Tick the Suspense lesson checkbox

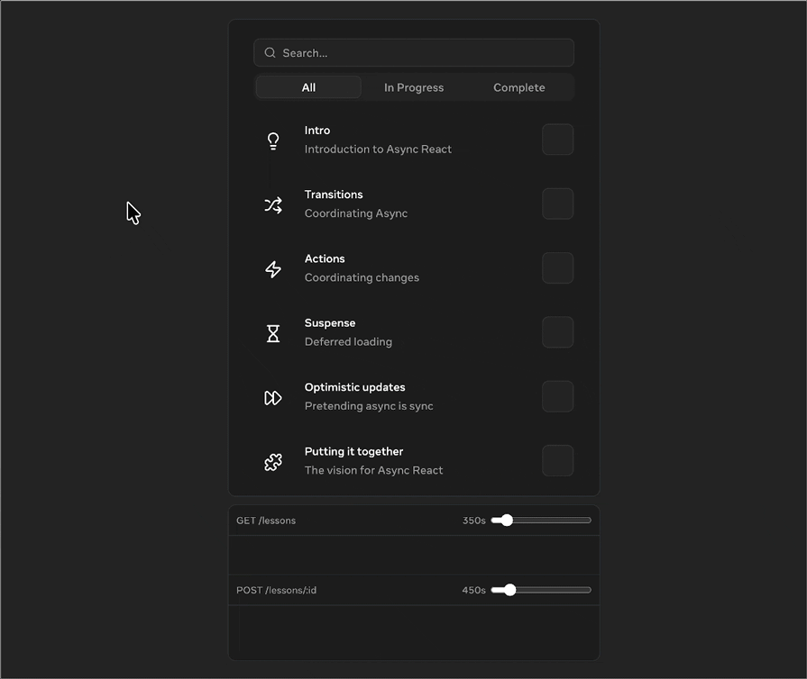pos(557,332)
